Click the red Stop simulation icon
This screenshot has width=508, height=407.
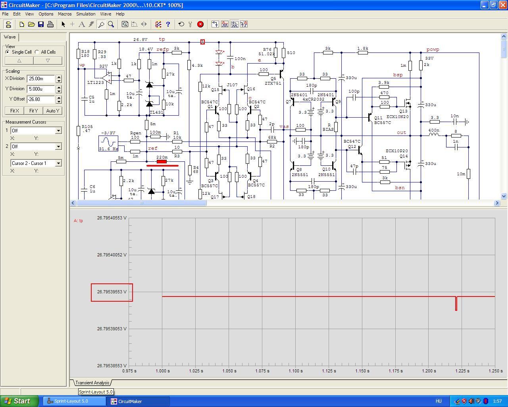click(x=200, y=24)
